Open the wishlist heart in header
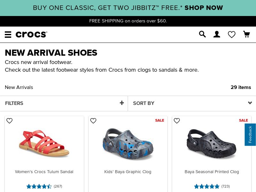This screenshot has width=256, height=192. tap(232, 35)
